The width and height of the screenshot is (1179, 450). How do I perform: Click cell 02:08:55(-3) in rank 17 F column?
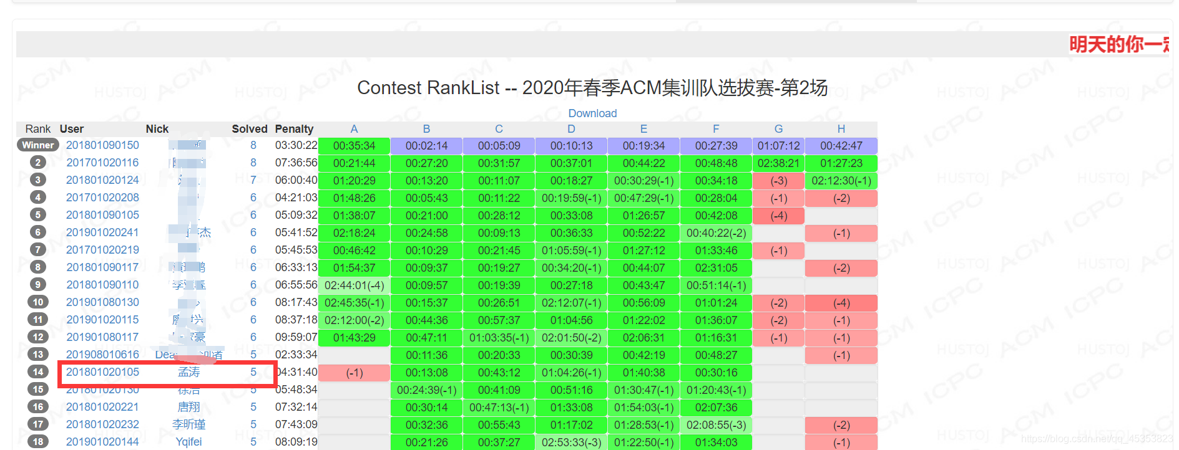[716, 425]
